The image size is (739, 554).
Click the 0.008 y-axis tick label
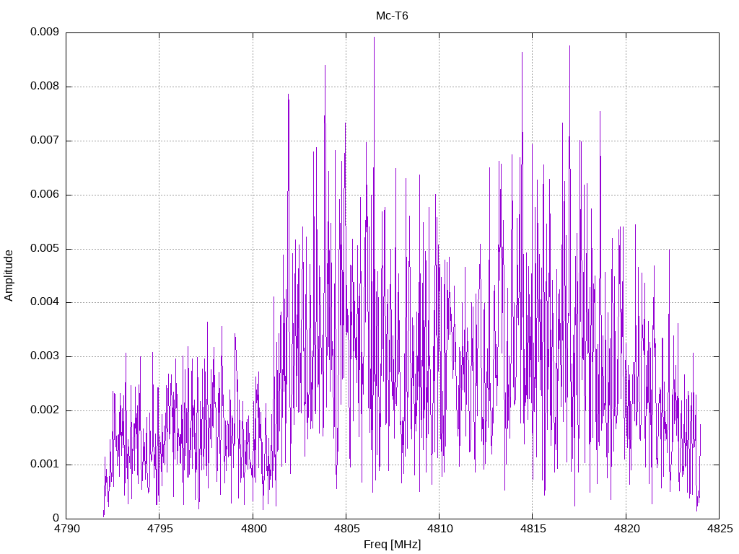click(x=45, y=87)
